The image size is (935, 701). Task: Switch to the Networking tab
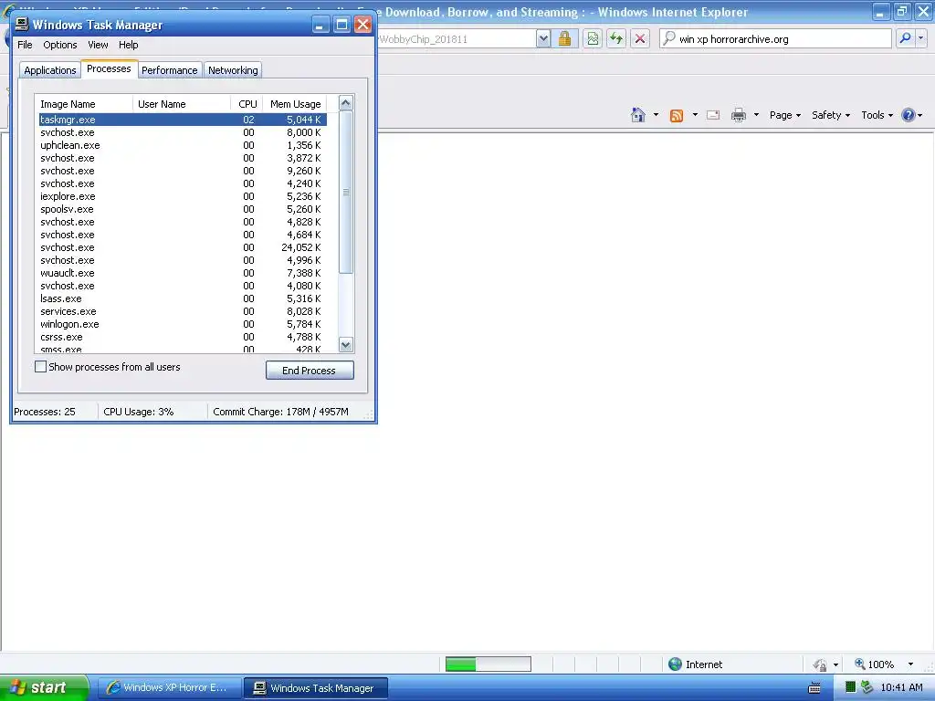(x=233, y=70)
